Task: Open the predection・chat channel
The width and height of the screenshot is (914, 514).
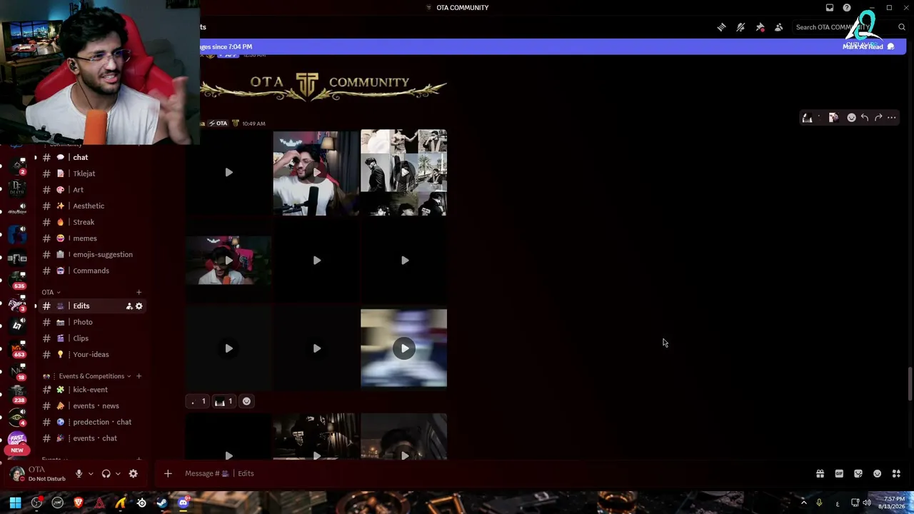Action: pyautogui.click(x=91, y=422)
